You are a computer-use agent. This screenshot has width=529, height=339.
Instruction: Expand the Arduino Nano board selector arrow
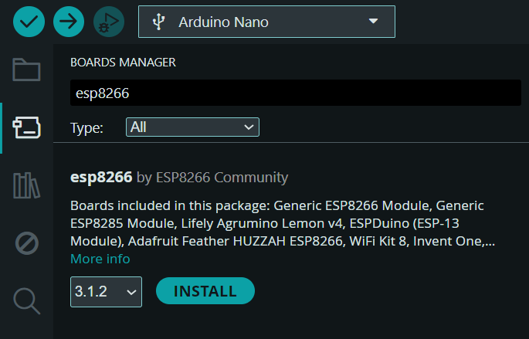[374, 22]
